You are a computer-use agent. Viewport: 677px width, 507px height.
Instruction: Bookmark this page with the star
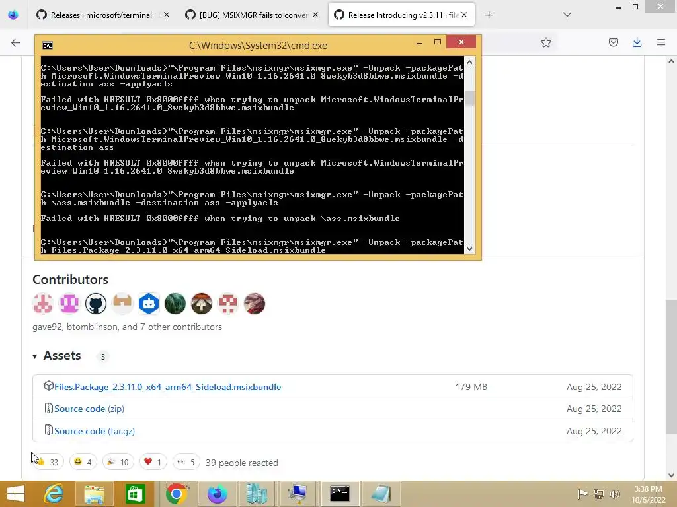point(545,42)
